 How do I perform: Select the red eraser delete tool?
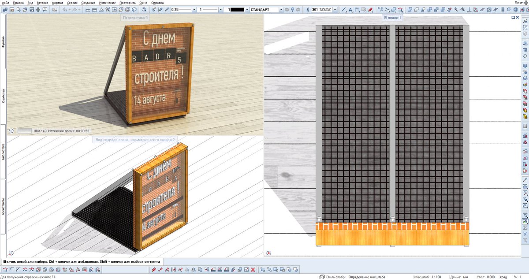point(370,9)
